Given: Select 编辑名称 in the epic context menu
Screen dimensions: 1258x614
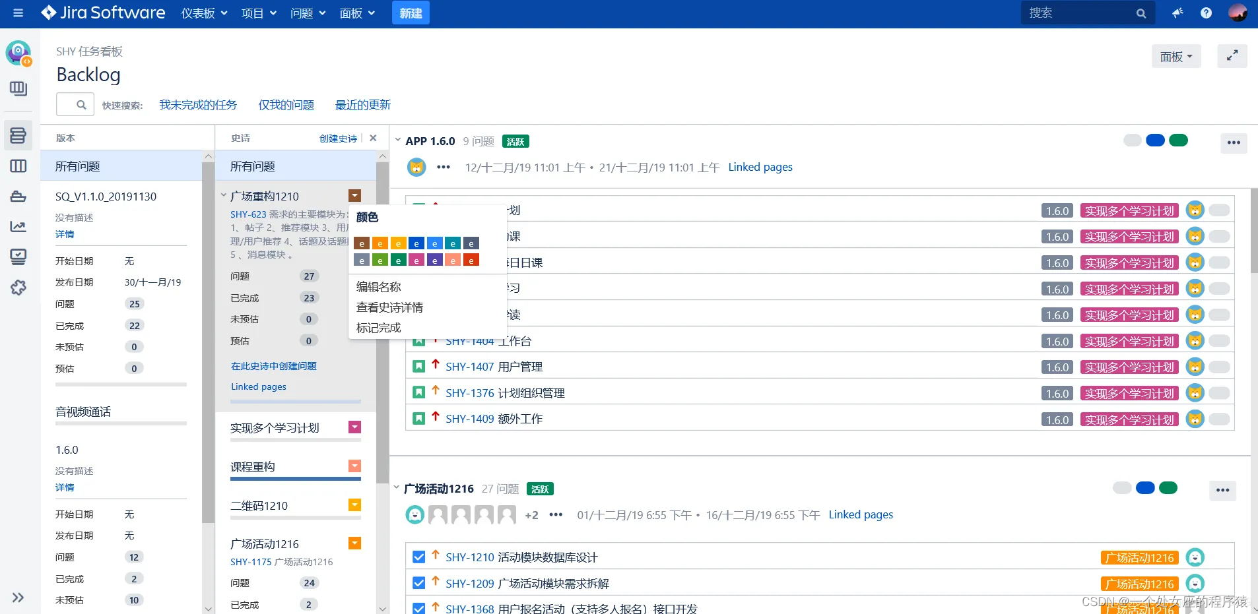Looking at the screenshot, I should [378, 286].
